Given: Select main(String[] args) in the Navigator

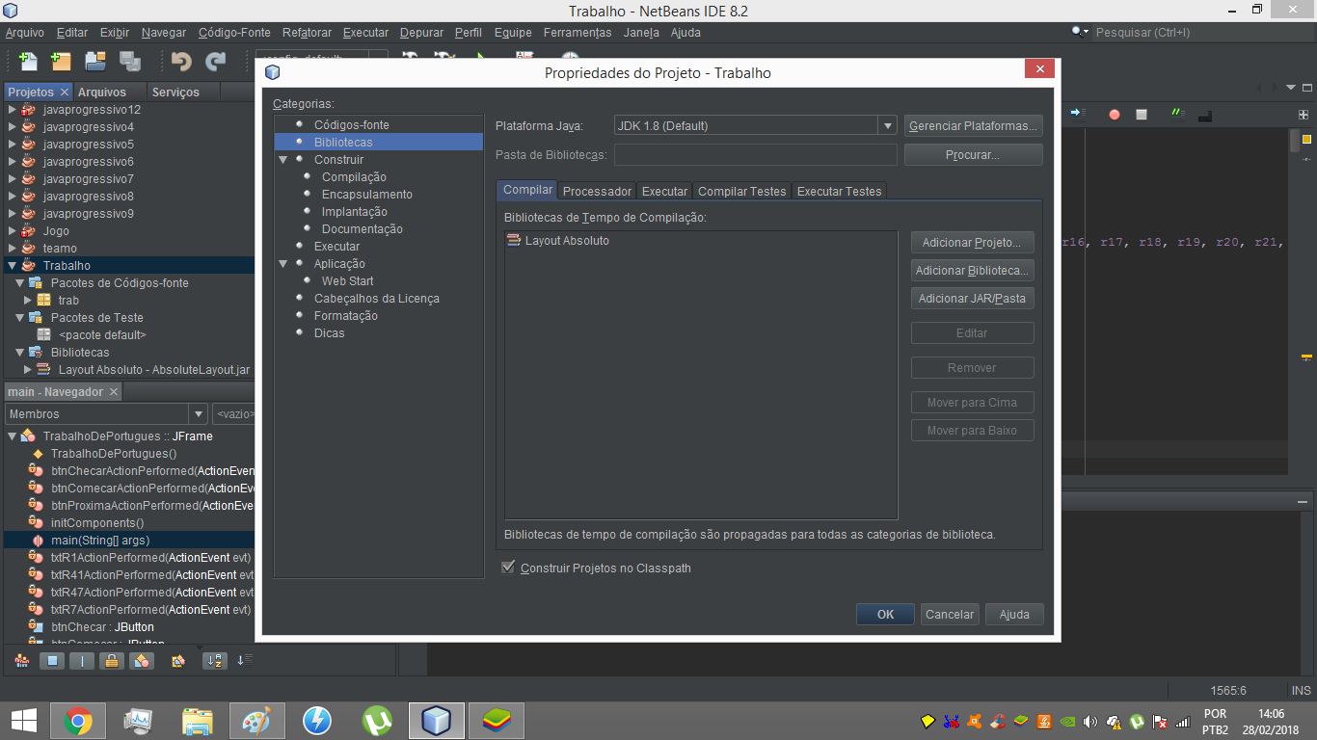Looking at the screenshot, I should (x=100, y=540).
